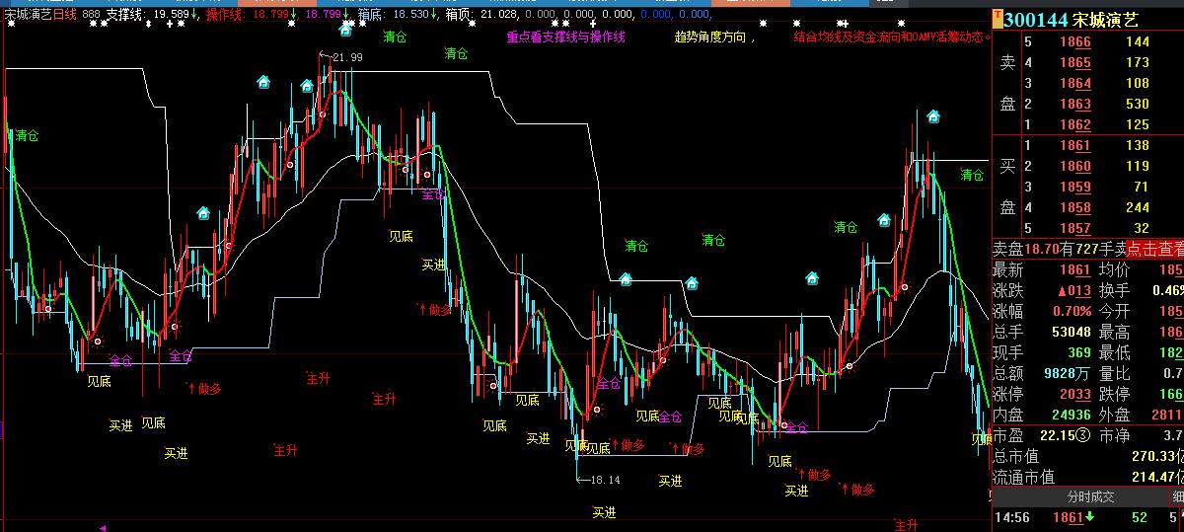Viewport: 1184px width, 532px height.
Task: Click the small magenta arrow at chart bottom-left
Action: point(102,528)
